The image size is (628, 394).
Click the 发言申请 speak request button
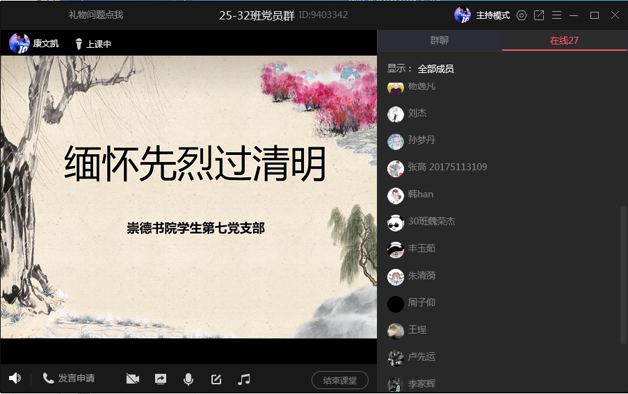click(x=69, y=379)
